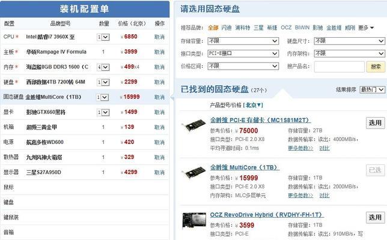Viewport: 387px width, 240px height.
Task: Filter by brand OCZ
Action: pos(286,28)
